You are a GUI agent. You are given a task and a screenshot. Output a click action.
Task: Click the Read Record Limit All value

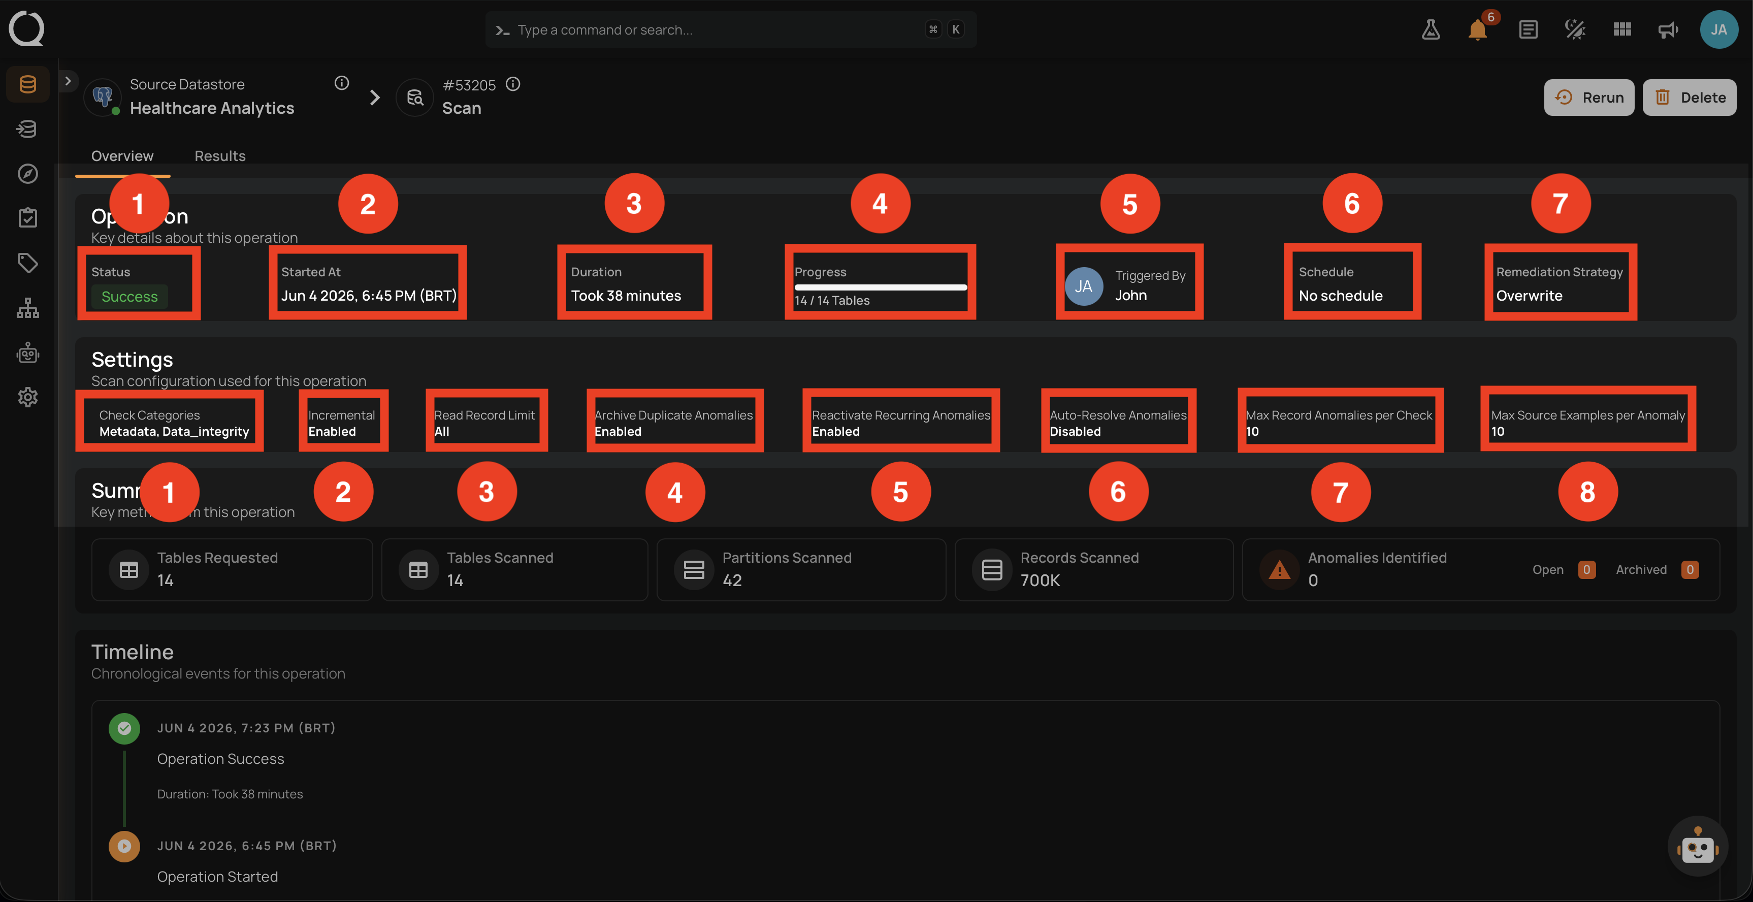click(x=442, y=432)
